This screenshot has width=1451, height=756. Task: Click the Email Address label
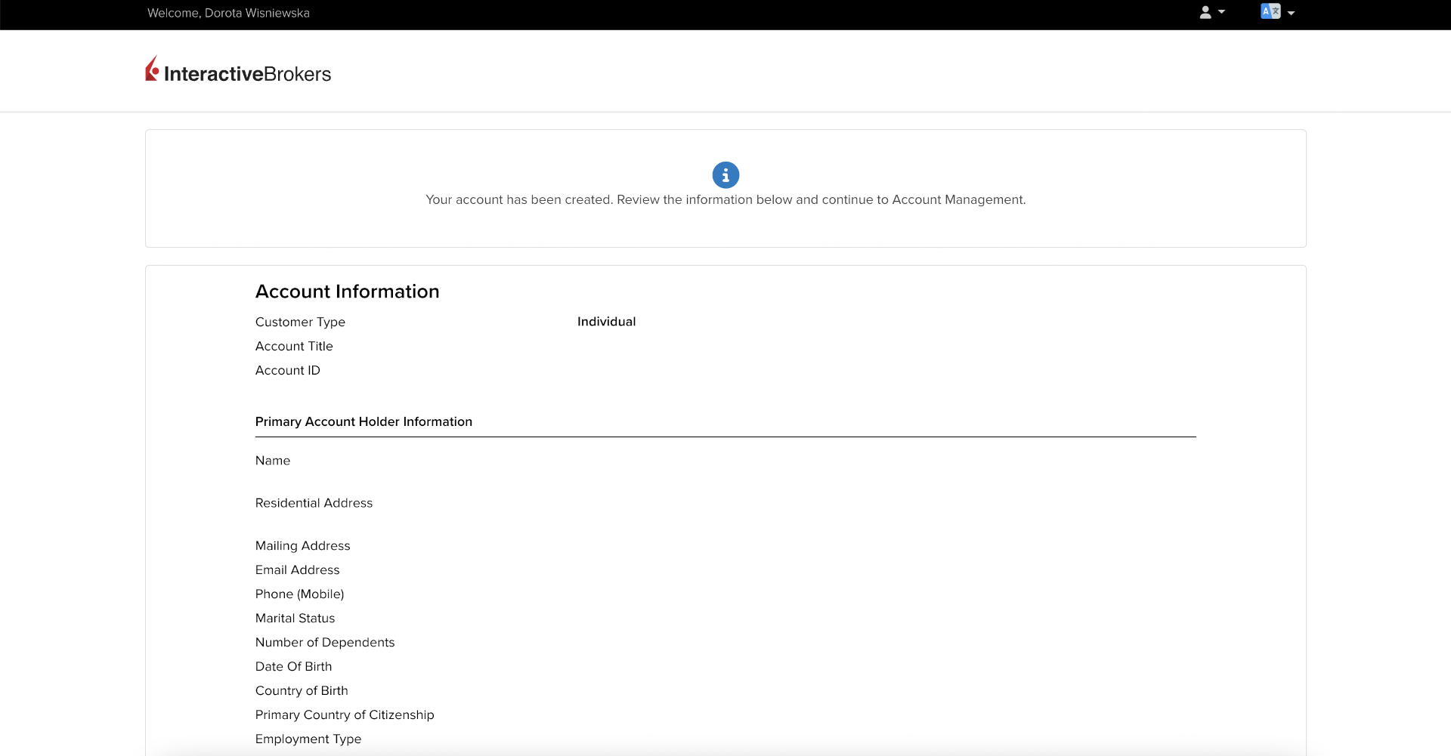click(297, 569)
